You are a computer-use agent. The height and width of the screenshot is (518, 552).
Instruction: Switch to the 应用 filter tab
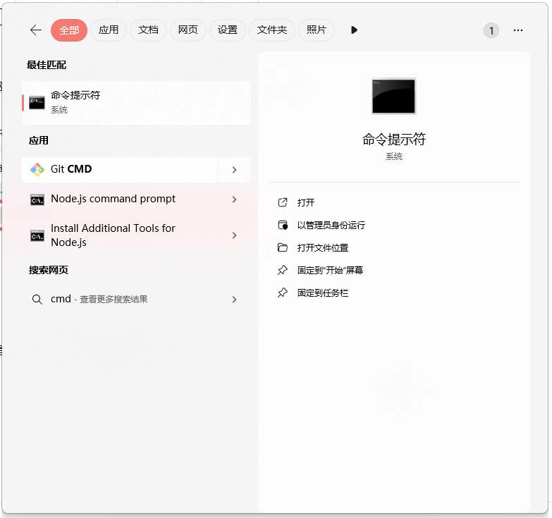pos(109,30)
